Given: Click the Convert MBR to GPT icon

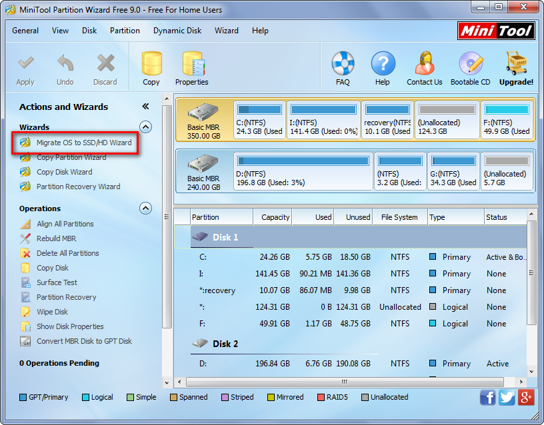Looking at the screenshot, I should point(25,341).
